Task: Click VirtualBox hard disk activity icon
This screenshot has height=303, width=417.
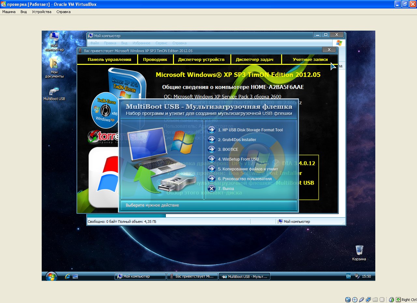Action: (348, 300)
